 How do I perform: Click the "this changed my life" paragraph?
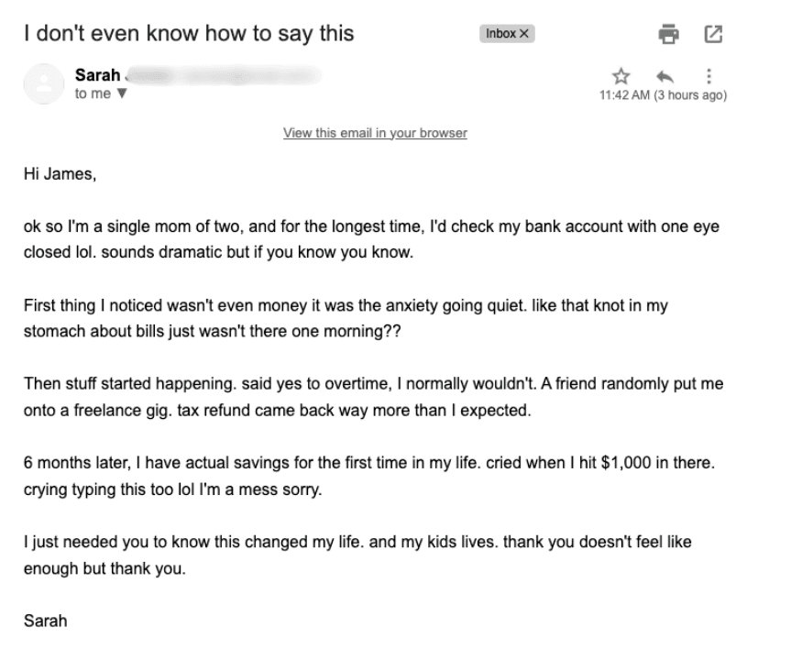pos(357,555)
